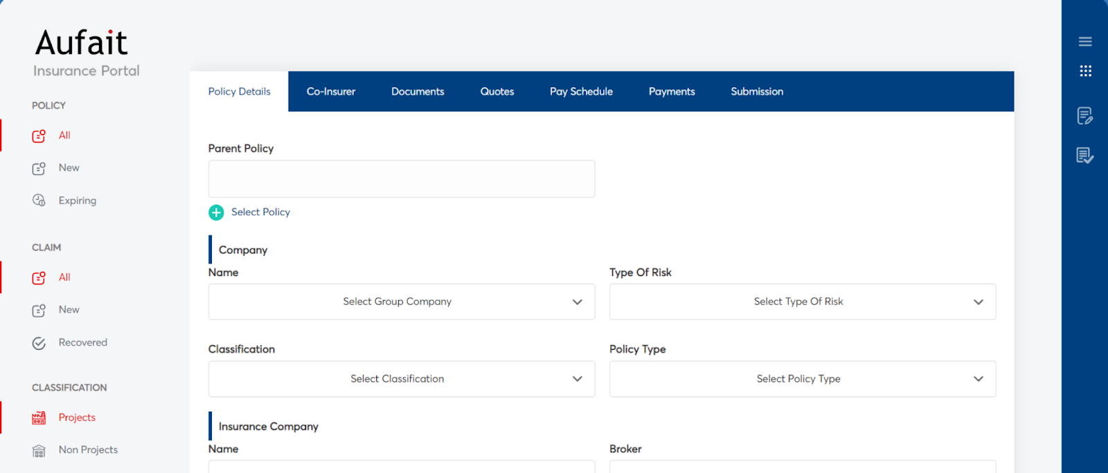
Task: Open Expiring policies link
Action: (x=78, y=201)
